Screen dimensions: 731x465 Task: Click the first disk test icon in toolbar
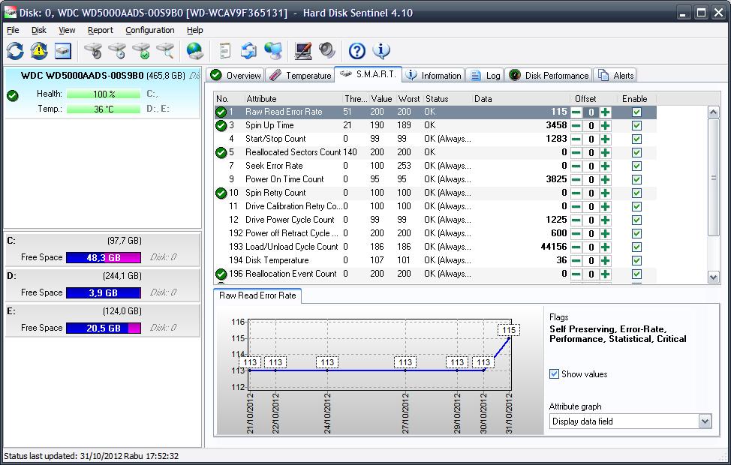tap(93, 50)
